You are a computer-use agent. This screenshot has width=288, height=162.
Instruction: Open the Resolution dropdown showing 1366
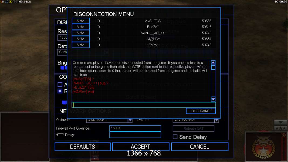pos(63,38)
